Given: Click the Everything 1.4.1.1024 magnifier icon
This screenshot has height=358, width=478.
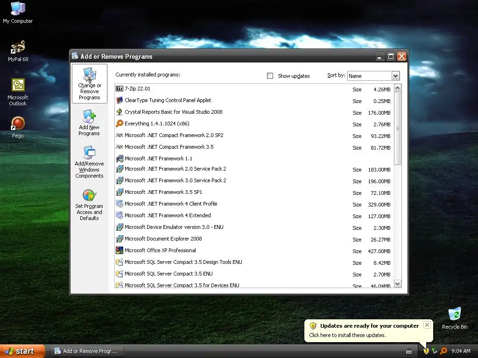Looking at the screenshot, I should [119, 123].
